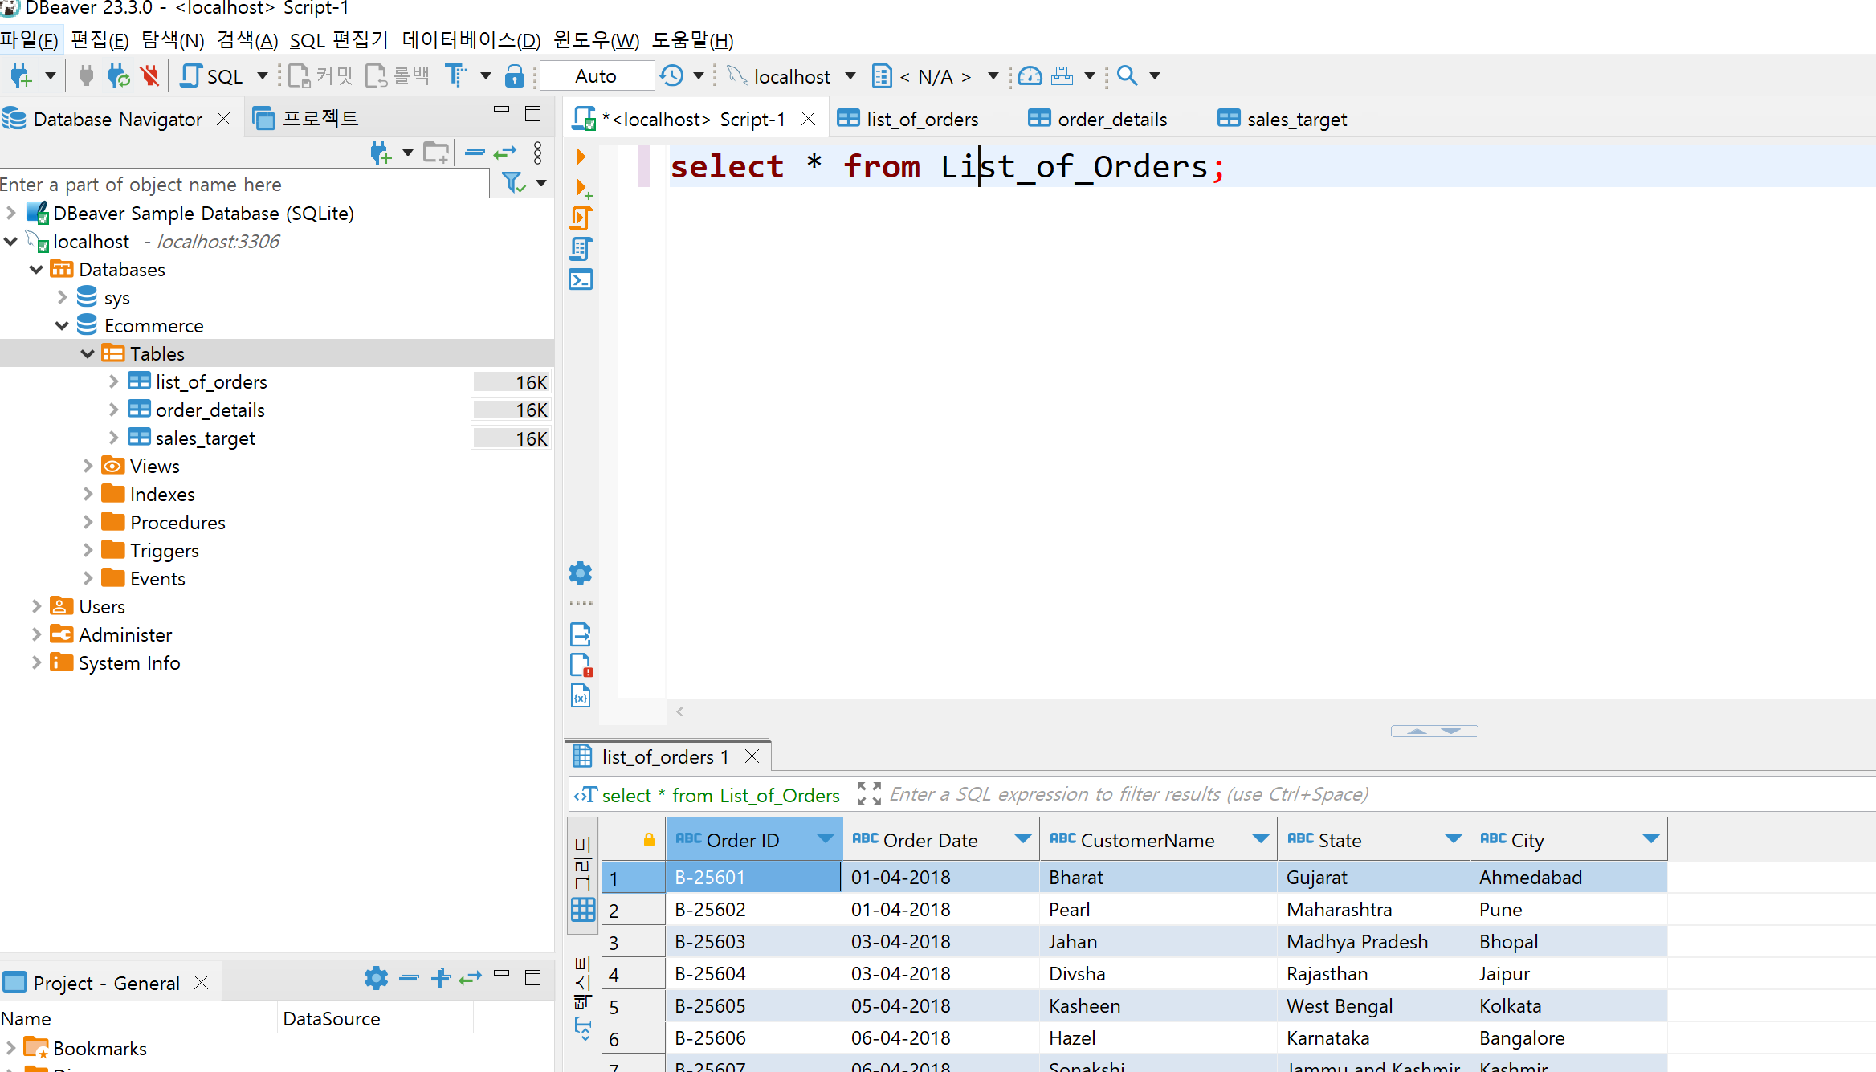The width and height of the screenshot is (1876, 1072).
Task: Collapse the Ecommerce database node
Action: tap(62, 325)
